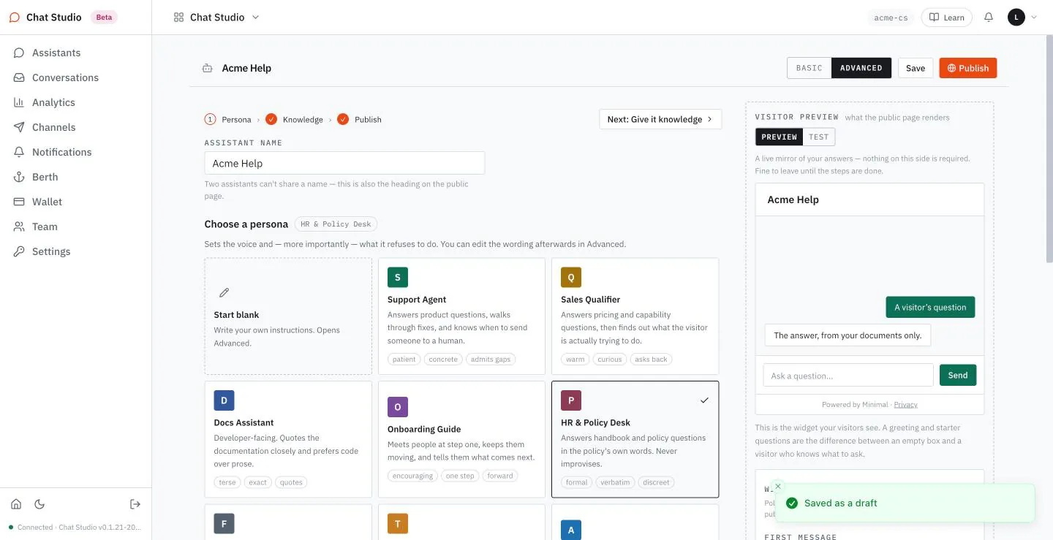Open the Wallet page
The image size is (1053, 540).
[x=75, y=202]
